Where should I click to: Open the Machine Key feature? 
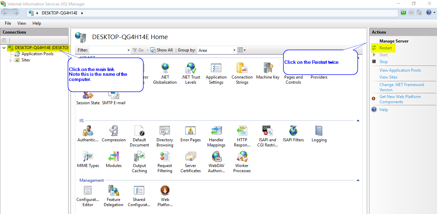(x=268, y=71)
